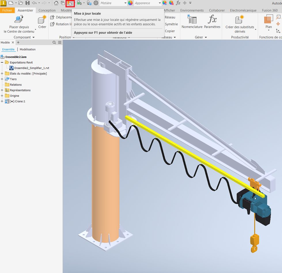Image resolution: width=282 pixels, height=273 pixels.
Task: Click the work axis icon beside Plan
Action: [278, 17]
